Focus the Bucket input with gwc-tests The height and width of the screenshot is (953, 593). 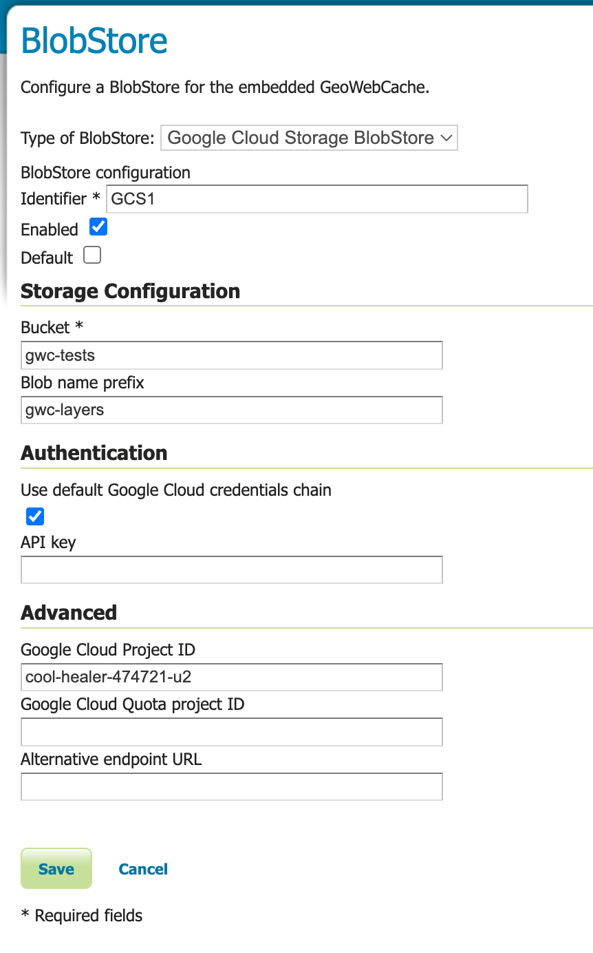pos(231,355)
